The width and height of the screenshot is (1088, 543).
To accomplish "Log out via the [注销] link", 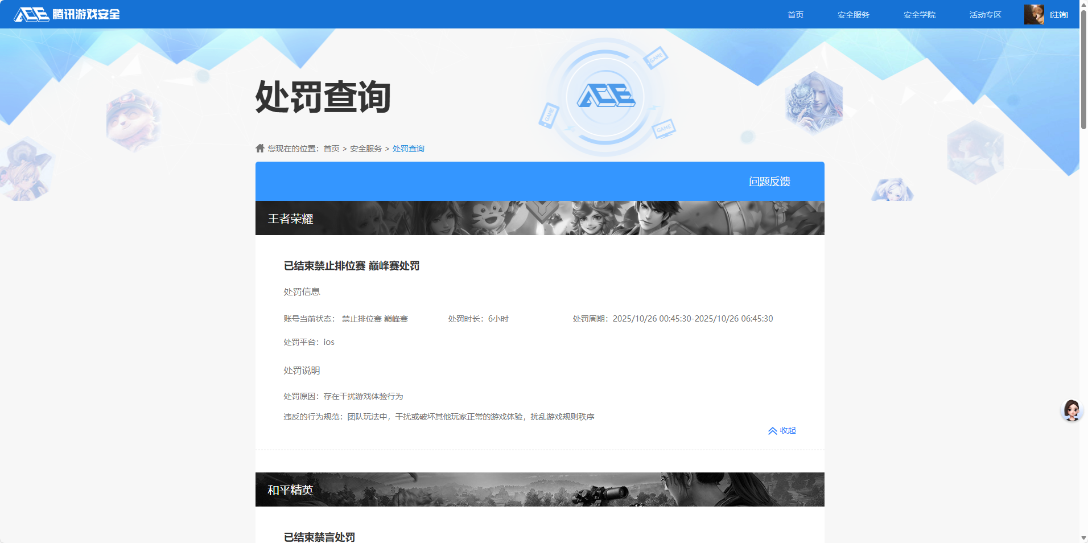I will 1060,15.
